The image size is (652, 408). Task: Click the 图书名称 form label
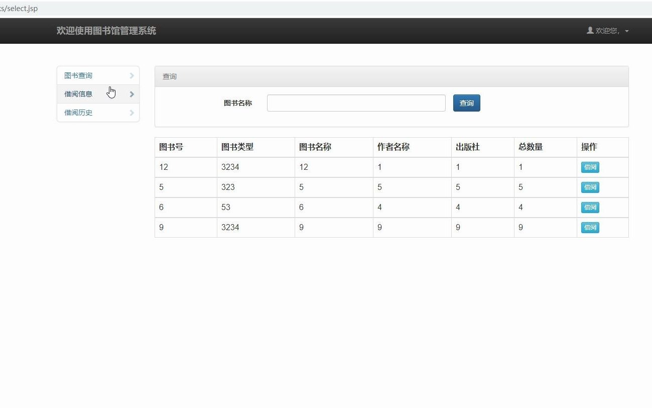238,103
